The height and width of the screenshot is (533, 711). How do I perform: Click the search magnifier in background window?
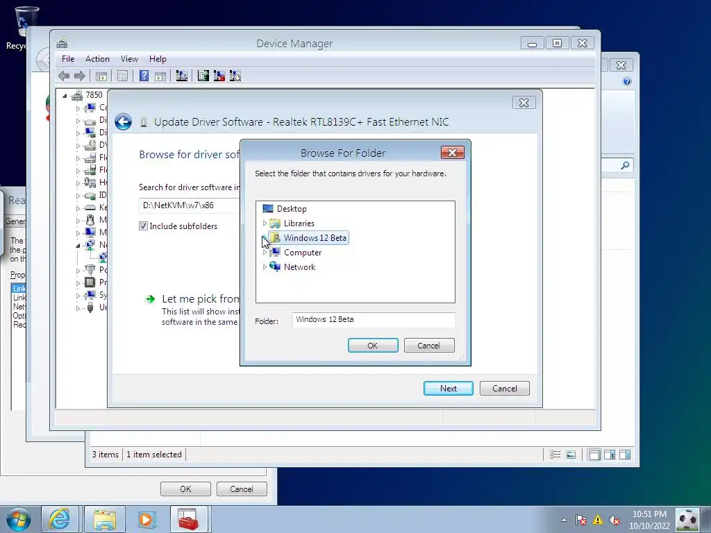click(x=625, y=165)
